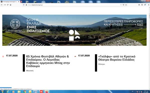150x93 pixels.
Task: Close the current browser tab
Action: (x=19, y=2)
